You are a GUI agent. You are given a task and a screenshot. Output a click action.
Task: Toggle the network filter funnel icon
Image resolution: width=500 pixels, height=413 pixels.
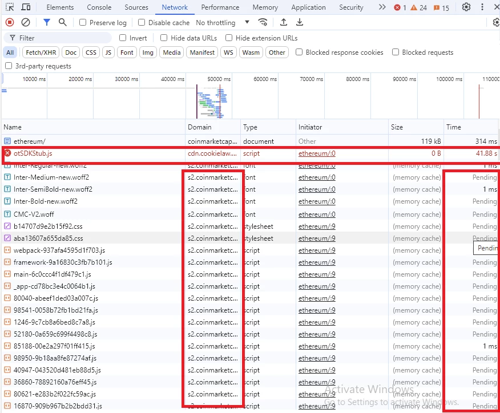coord(47,22)
